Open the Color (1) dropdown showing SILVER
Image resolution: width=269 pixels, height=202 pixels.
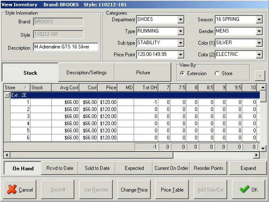259,43
